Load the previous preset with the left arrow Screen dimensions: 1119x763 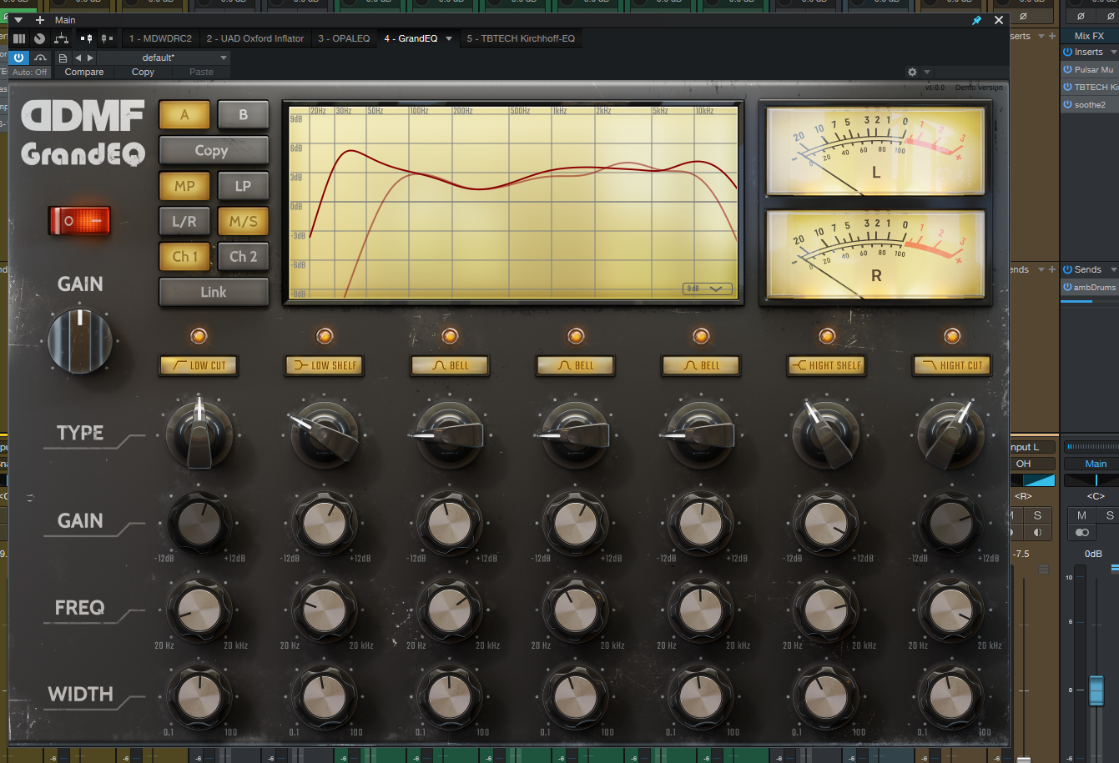pos(78,58)
